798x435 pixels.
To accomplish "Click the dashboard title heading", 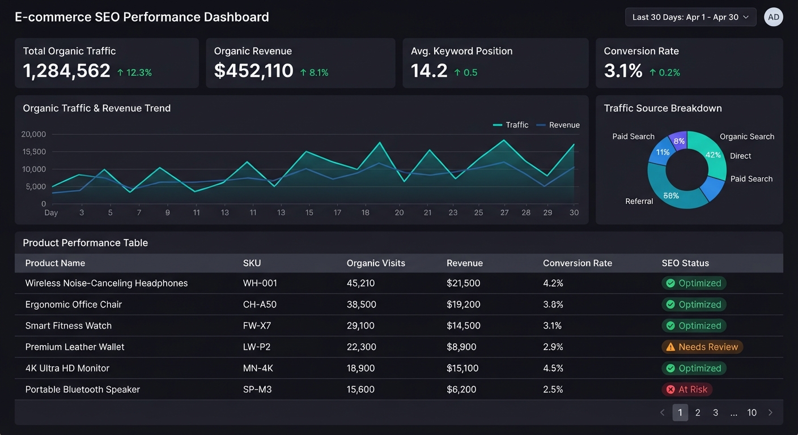I will tap(142, 17).
